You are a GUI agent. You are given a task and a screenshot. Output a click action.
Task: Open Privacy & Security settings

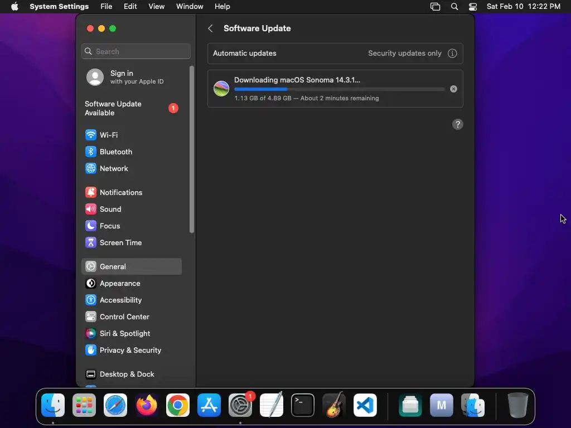pyautogui.click(x=132, y=351)
